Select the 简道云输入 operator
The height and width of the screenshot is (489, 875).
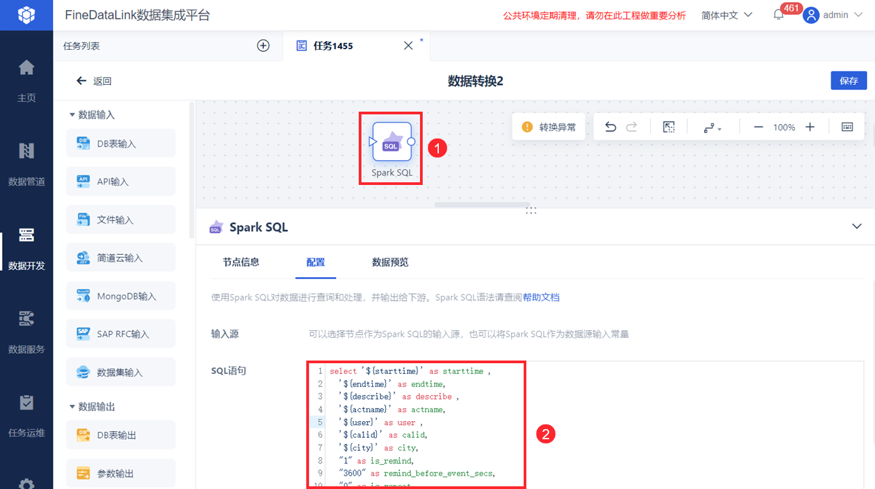click(x=120, y=258)
